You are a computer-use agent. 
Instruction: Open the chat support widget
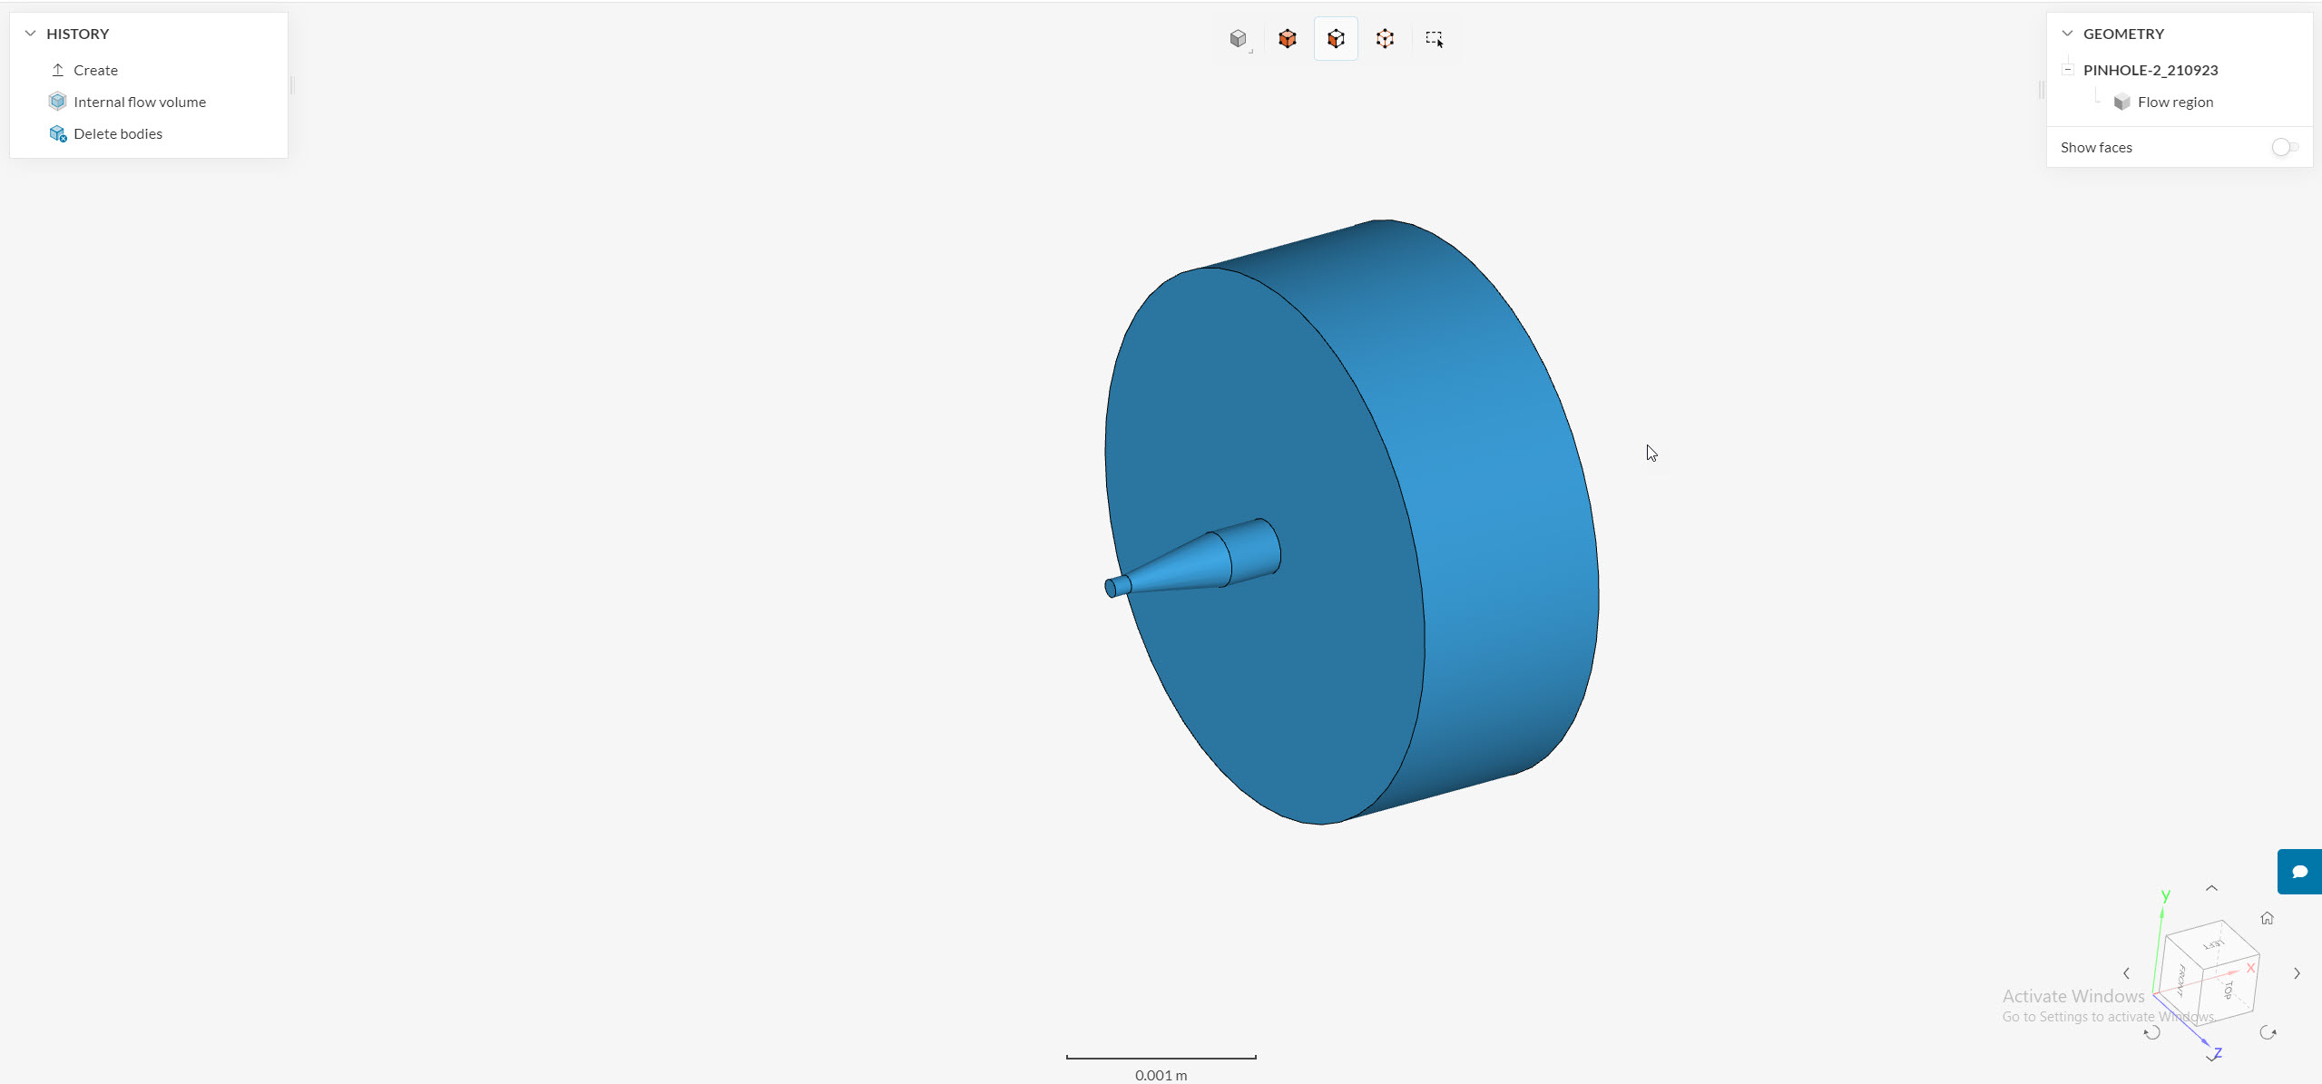coord(2298,872)
